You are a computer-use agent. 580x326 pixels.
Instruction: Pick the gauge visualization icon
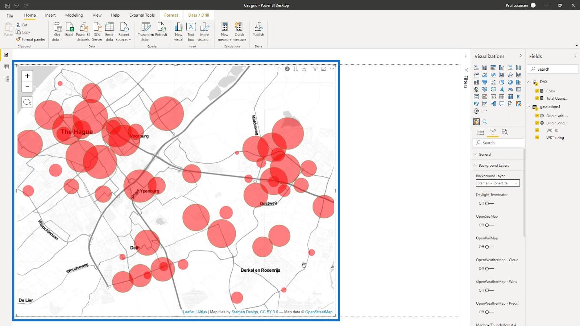[x=510, y=89]
